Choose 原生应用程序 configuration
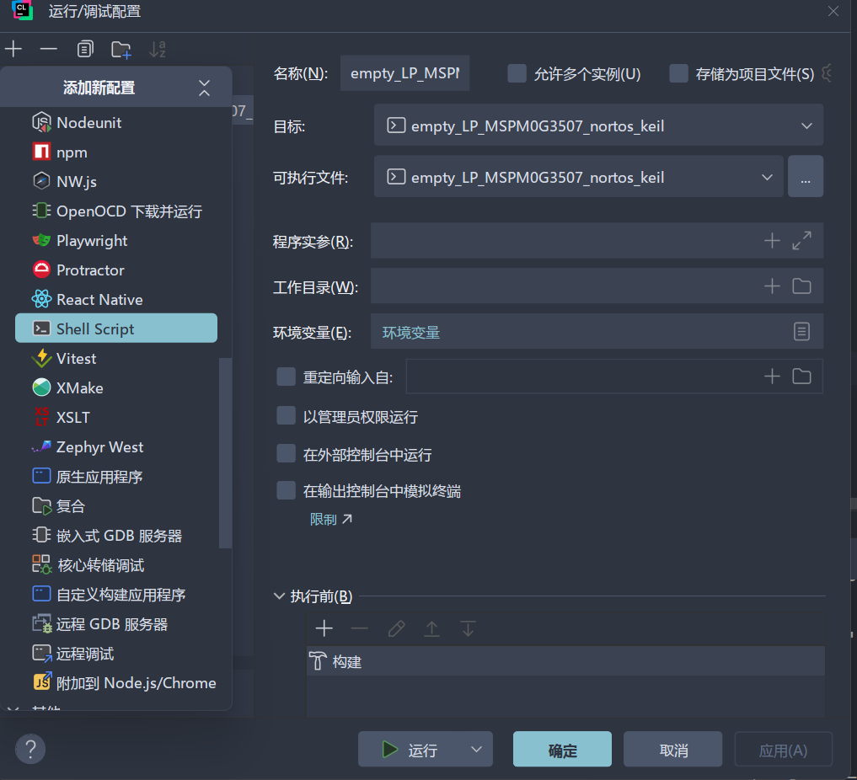The image size is (857, 780). (x=116, y=476)
